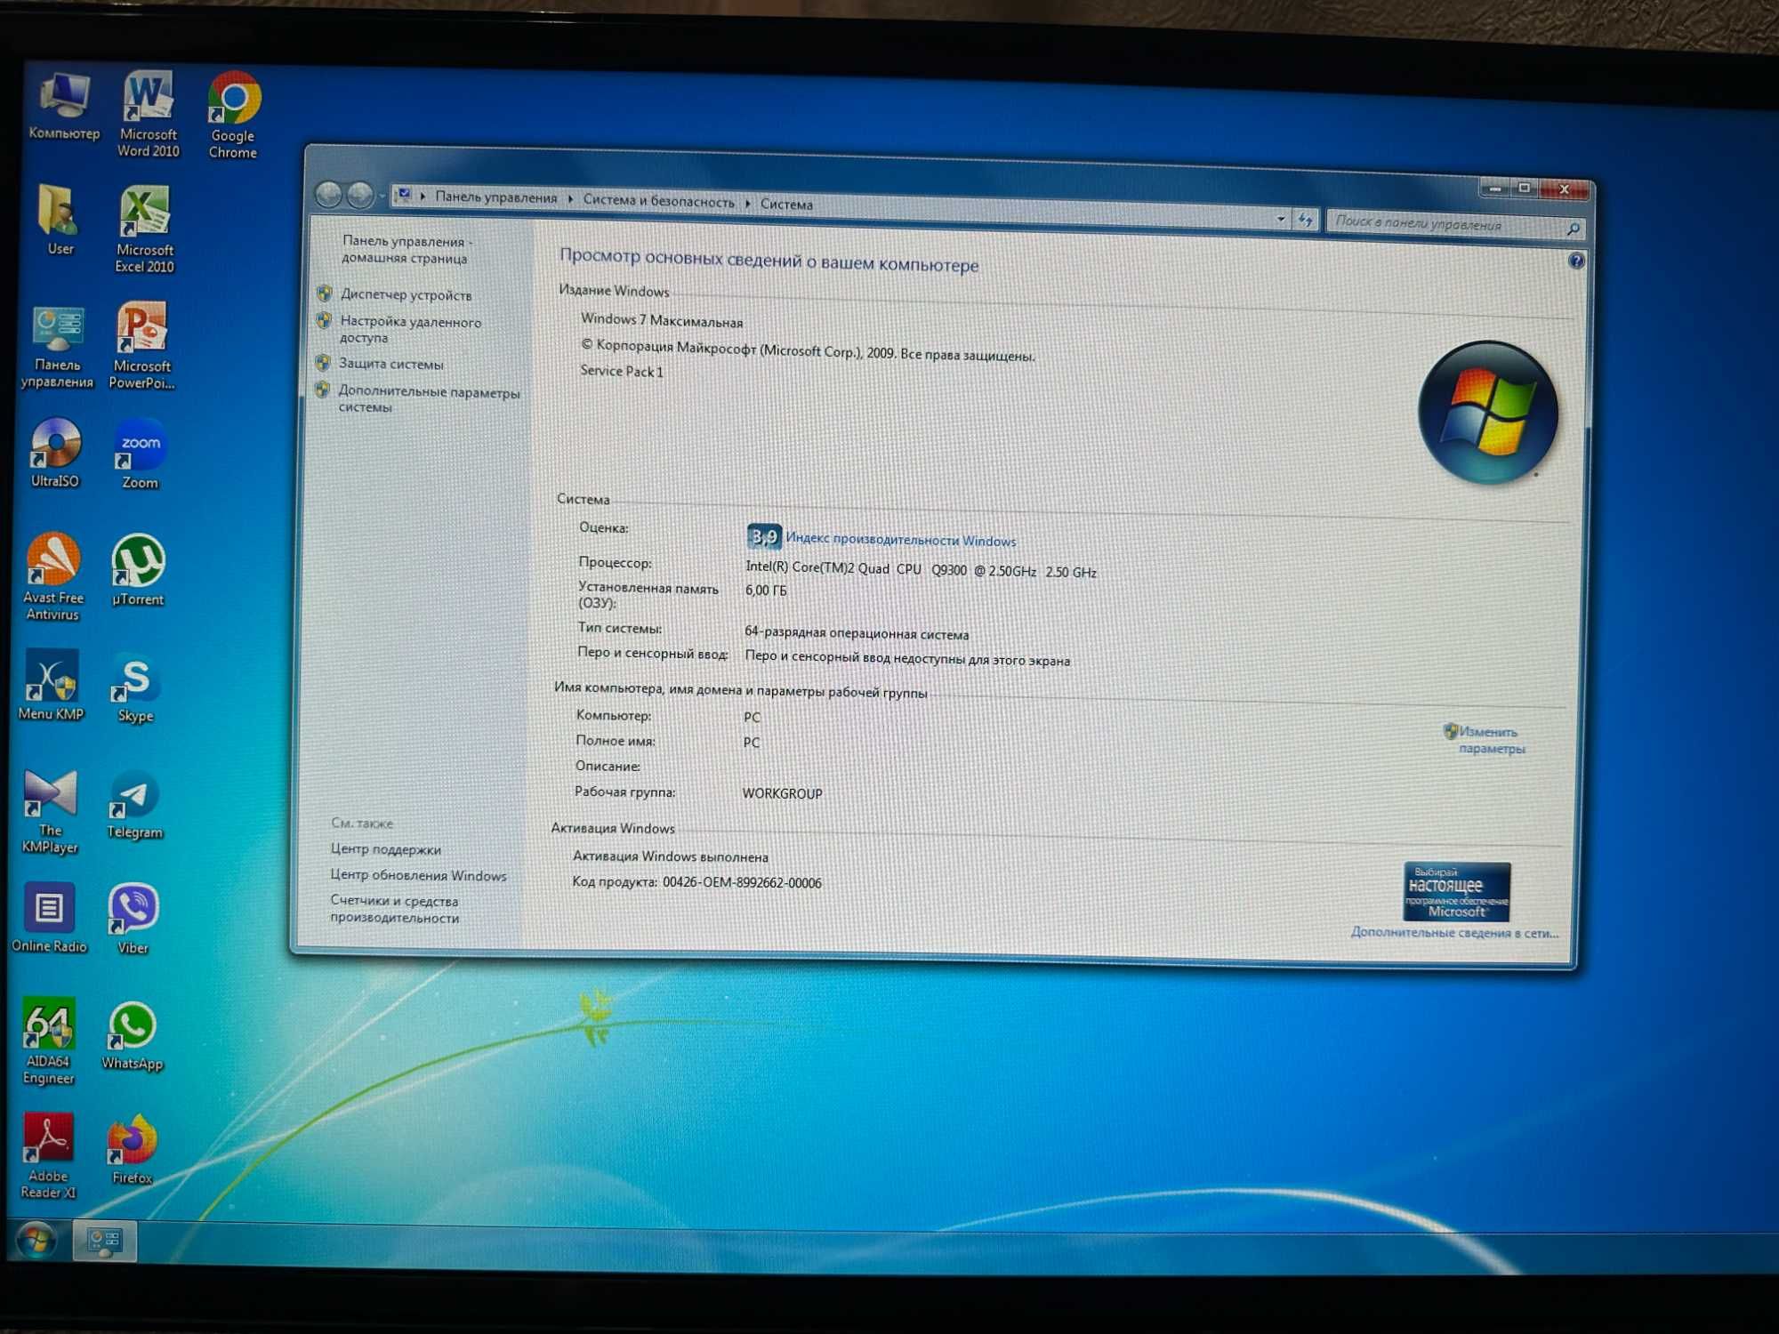Open The KMPlayer shortcut

point(50,811)
